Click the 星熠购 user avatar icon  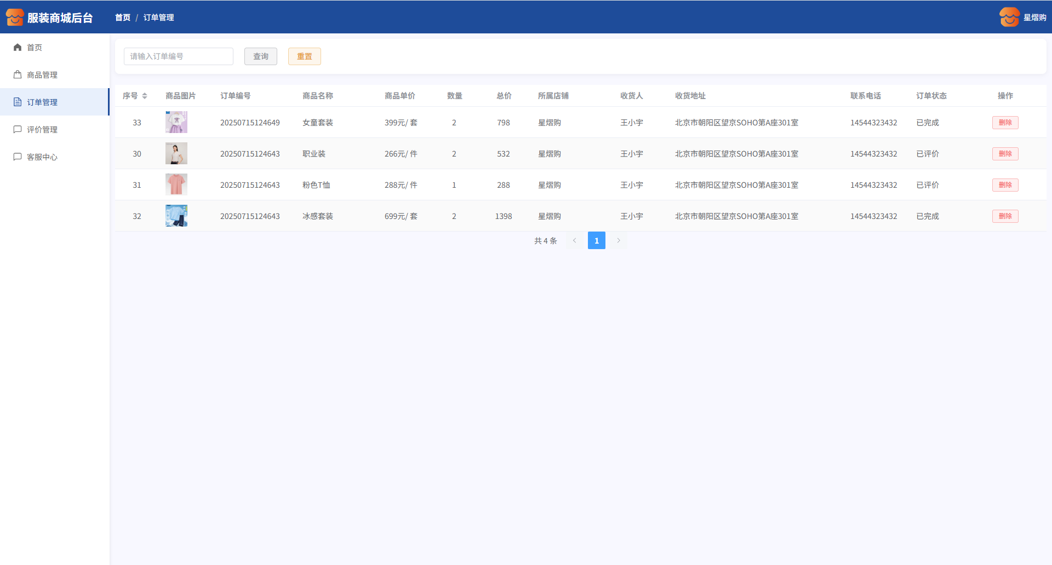(1009, 18)
